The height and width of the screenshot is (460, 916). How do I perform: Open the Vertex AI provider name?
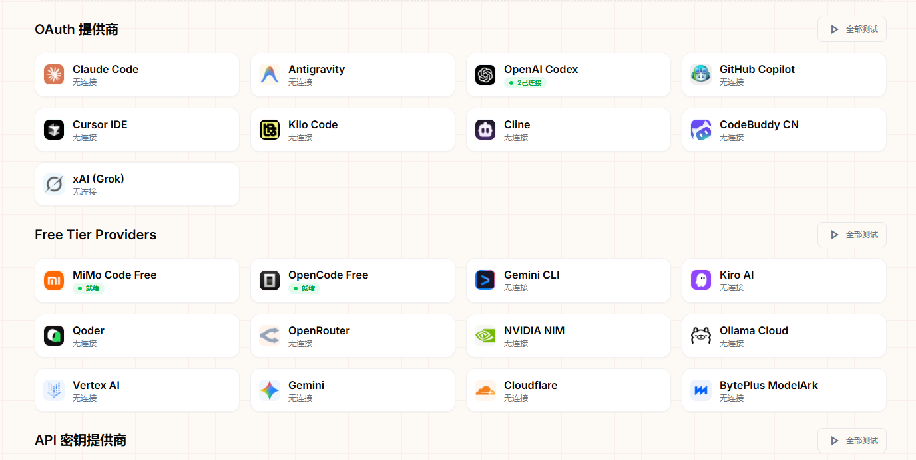(x=96, y=385)
